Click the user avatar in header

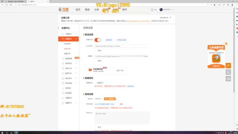[161, 10]
